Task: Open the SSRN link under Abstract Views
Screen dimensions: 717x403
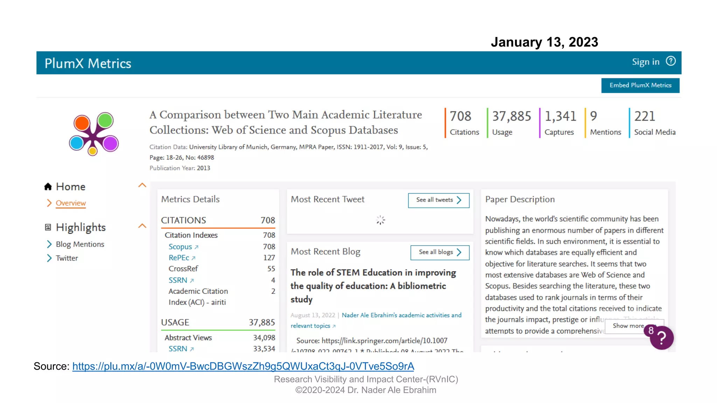Action: pos(178,349)
